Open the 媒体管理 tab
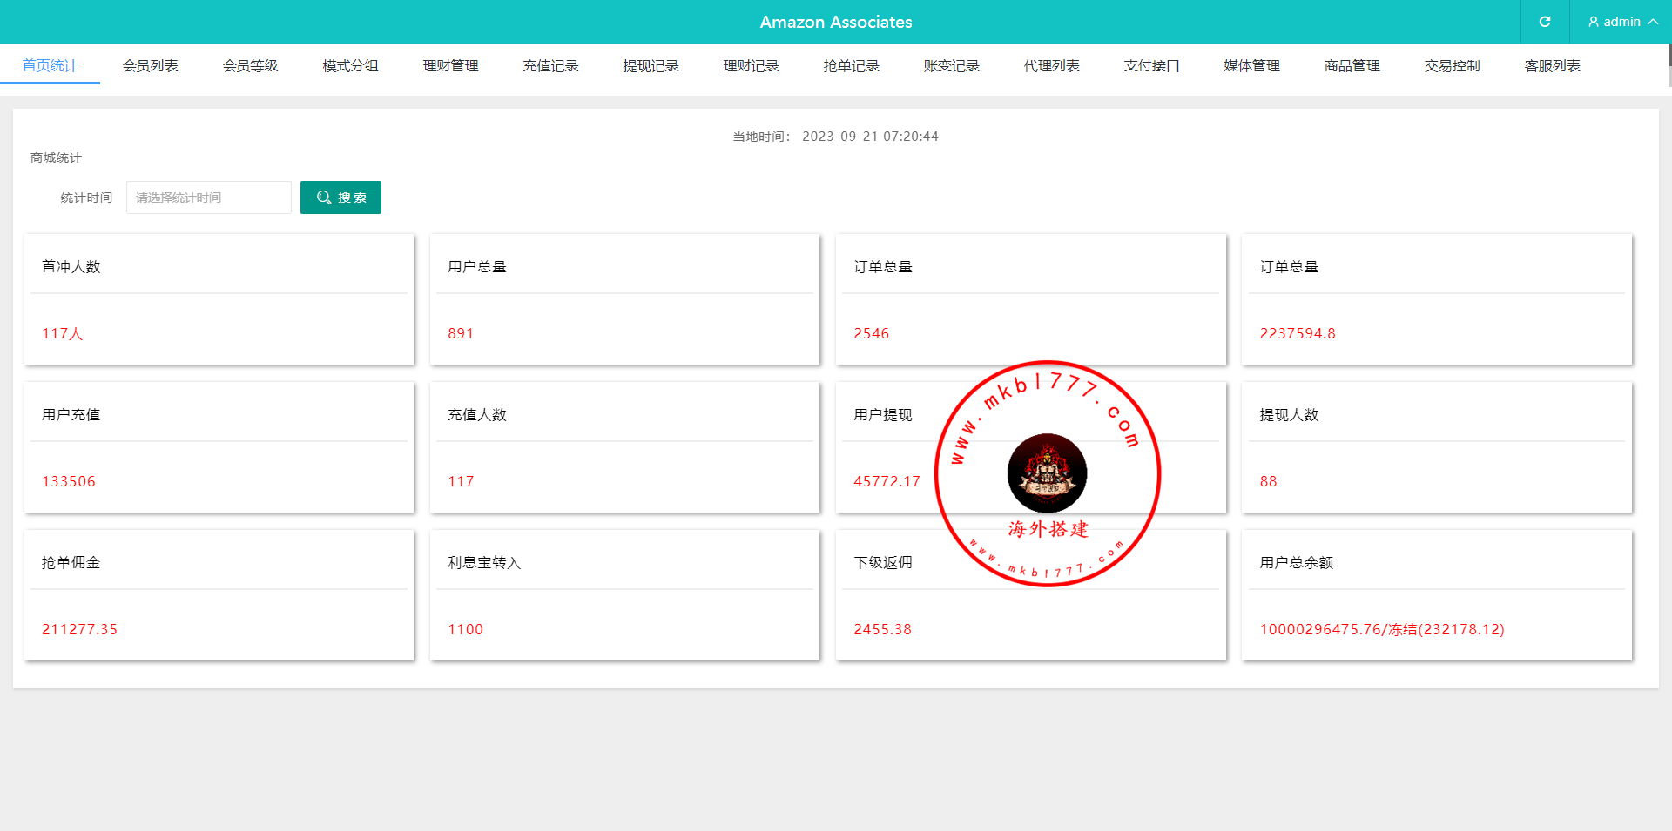The image size is (1672, 831). (1251, 66)
